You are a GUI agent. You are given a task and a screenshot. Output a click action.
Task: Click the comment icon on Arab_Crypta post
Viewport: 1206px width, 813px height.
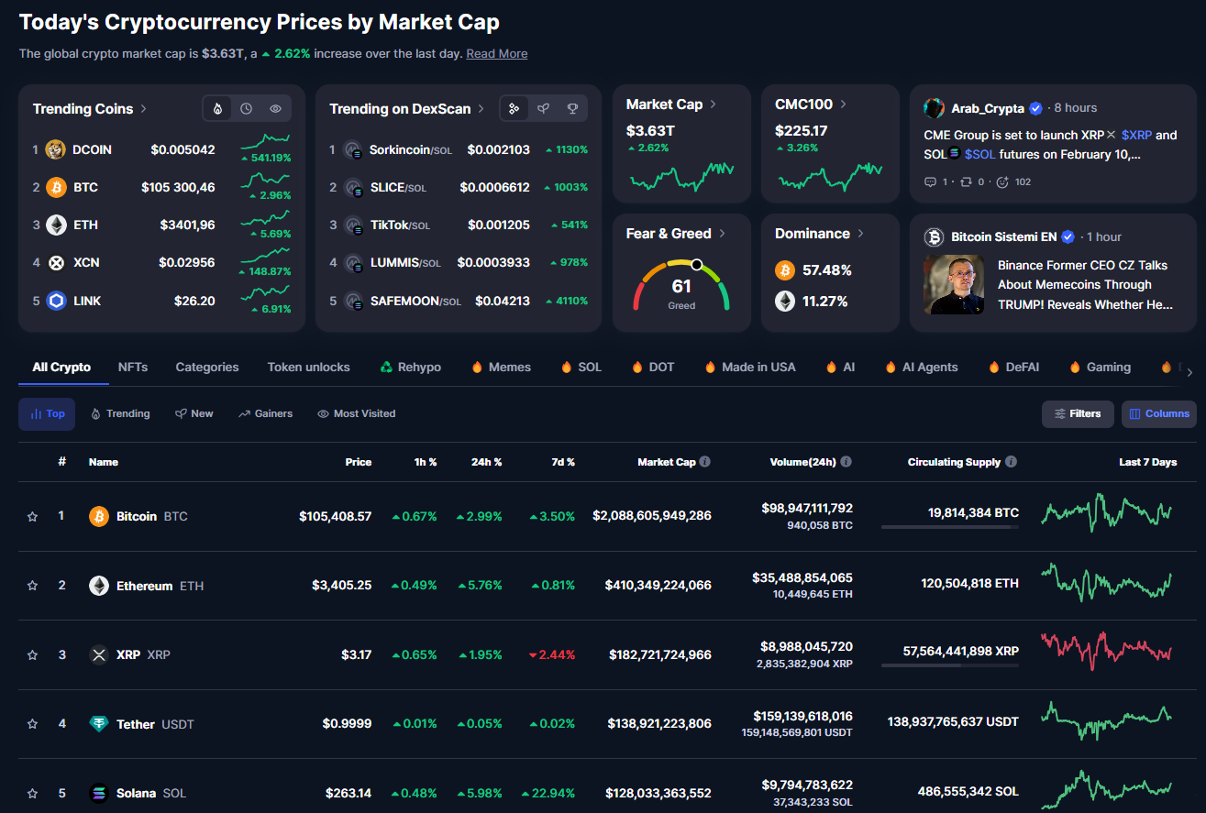929,182
